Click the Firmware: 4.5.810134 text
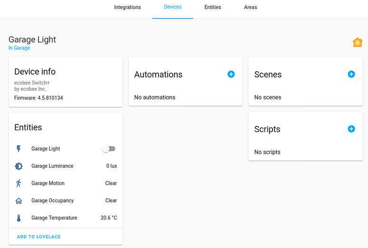This screenshot has height=248, width=368. pyautogui.click(x=38, y=98)
